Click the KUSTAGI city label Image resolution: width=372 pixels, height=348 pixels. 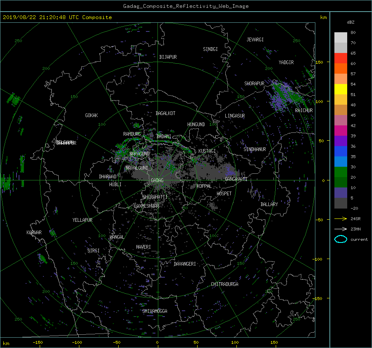(207, 151)
